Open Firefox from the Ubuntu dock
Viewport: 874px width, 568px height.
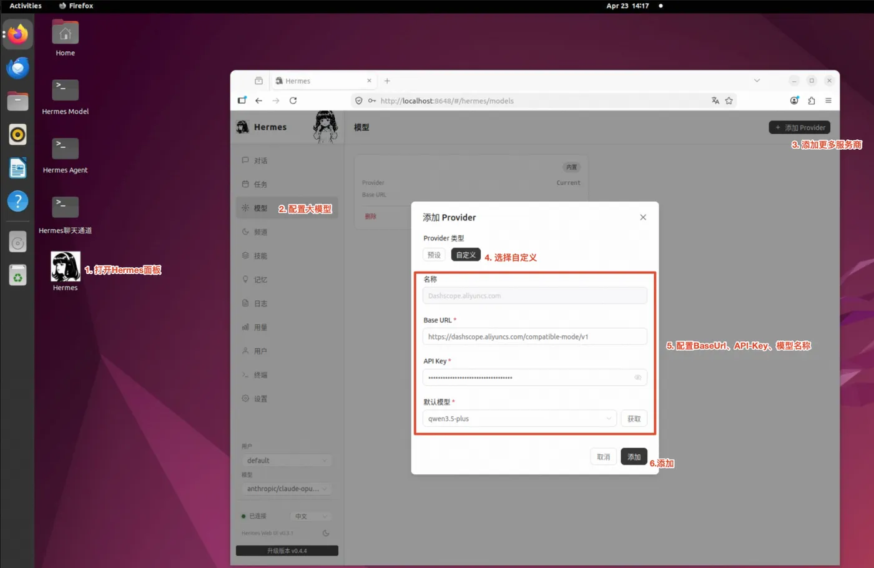(17, 34)
